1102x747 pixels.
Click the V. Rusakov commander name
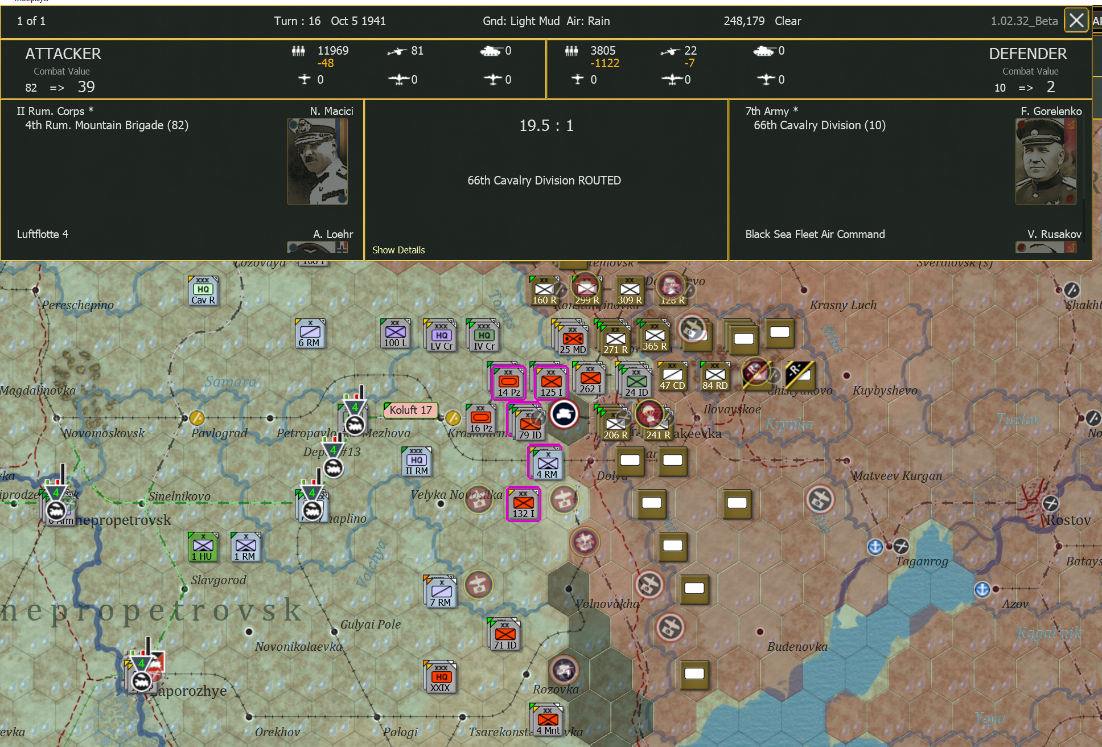(1054, 234)
